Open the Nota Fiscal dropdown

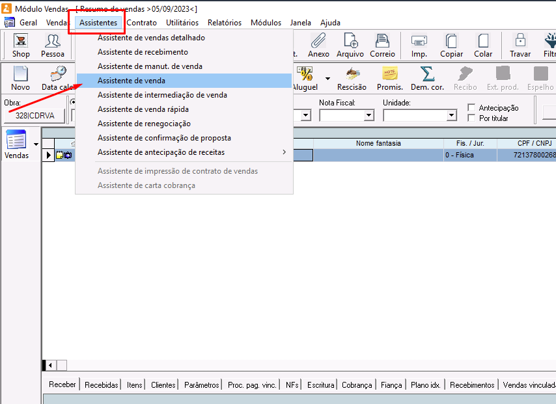pos(368,115)
